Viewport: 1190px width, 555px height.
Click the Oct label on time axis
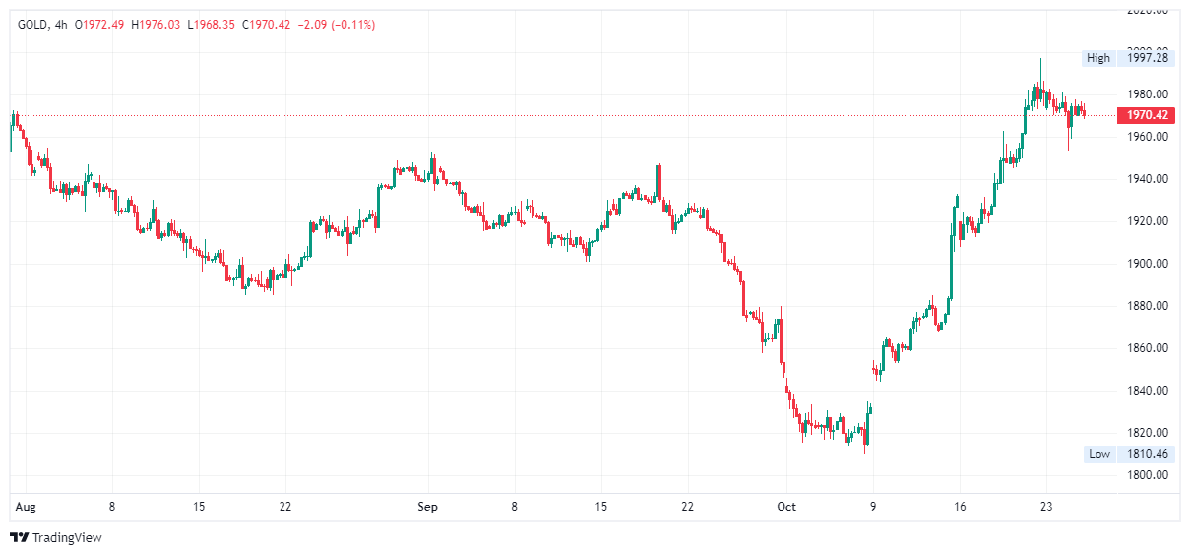pyautogui.click(x=785, y=507)
